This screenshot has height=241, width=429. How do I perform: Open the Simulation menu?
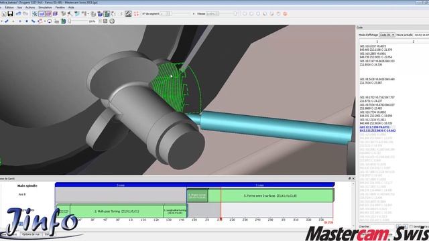[x=45, y=7]
